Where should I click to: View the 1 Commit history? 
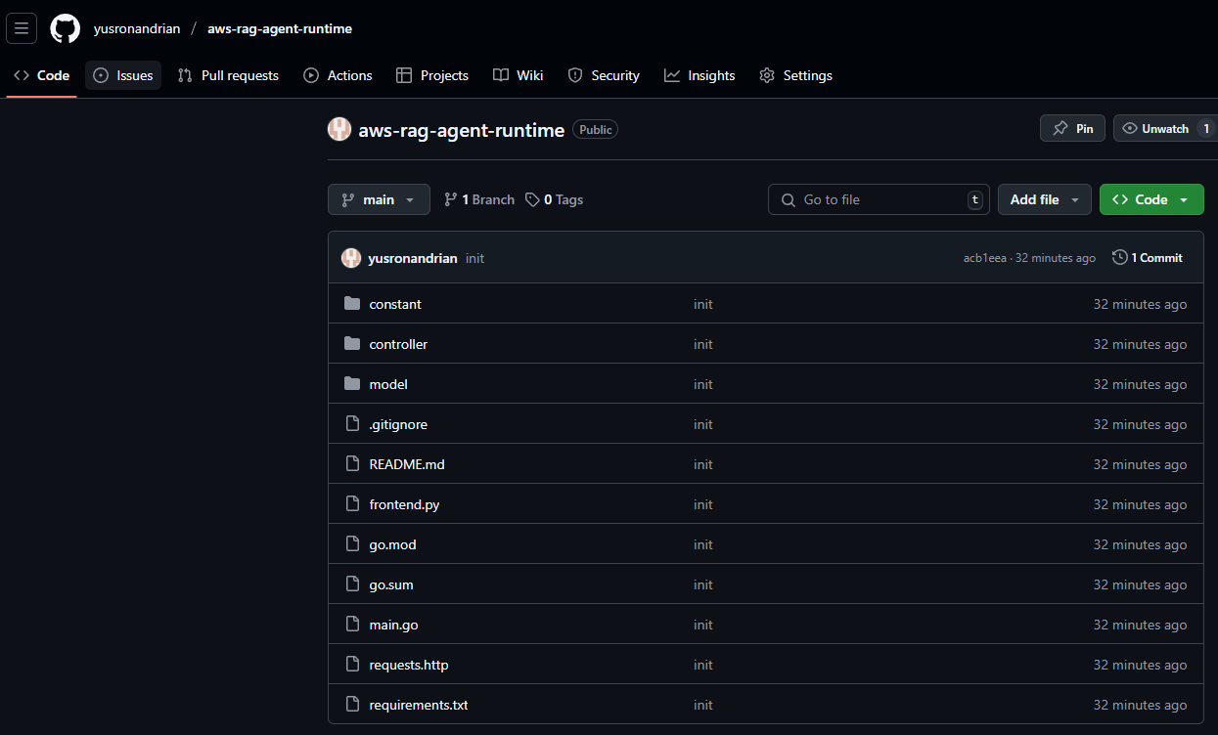click(x=1148, y=258)
